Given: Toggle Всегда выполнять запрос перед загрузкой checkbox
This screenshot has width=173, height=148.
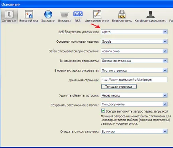Looking at the screenshot, I should click(x=103, y=111).
